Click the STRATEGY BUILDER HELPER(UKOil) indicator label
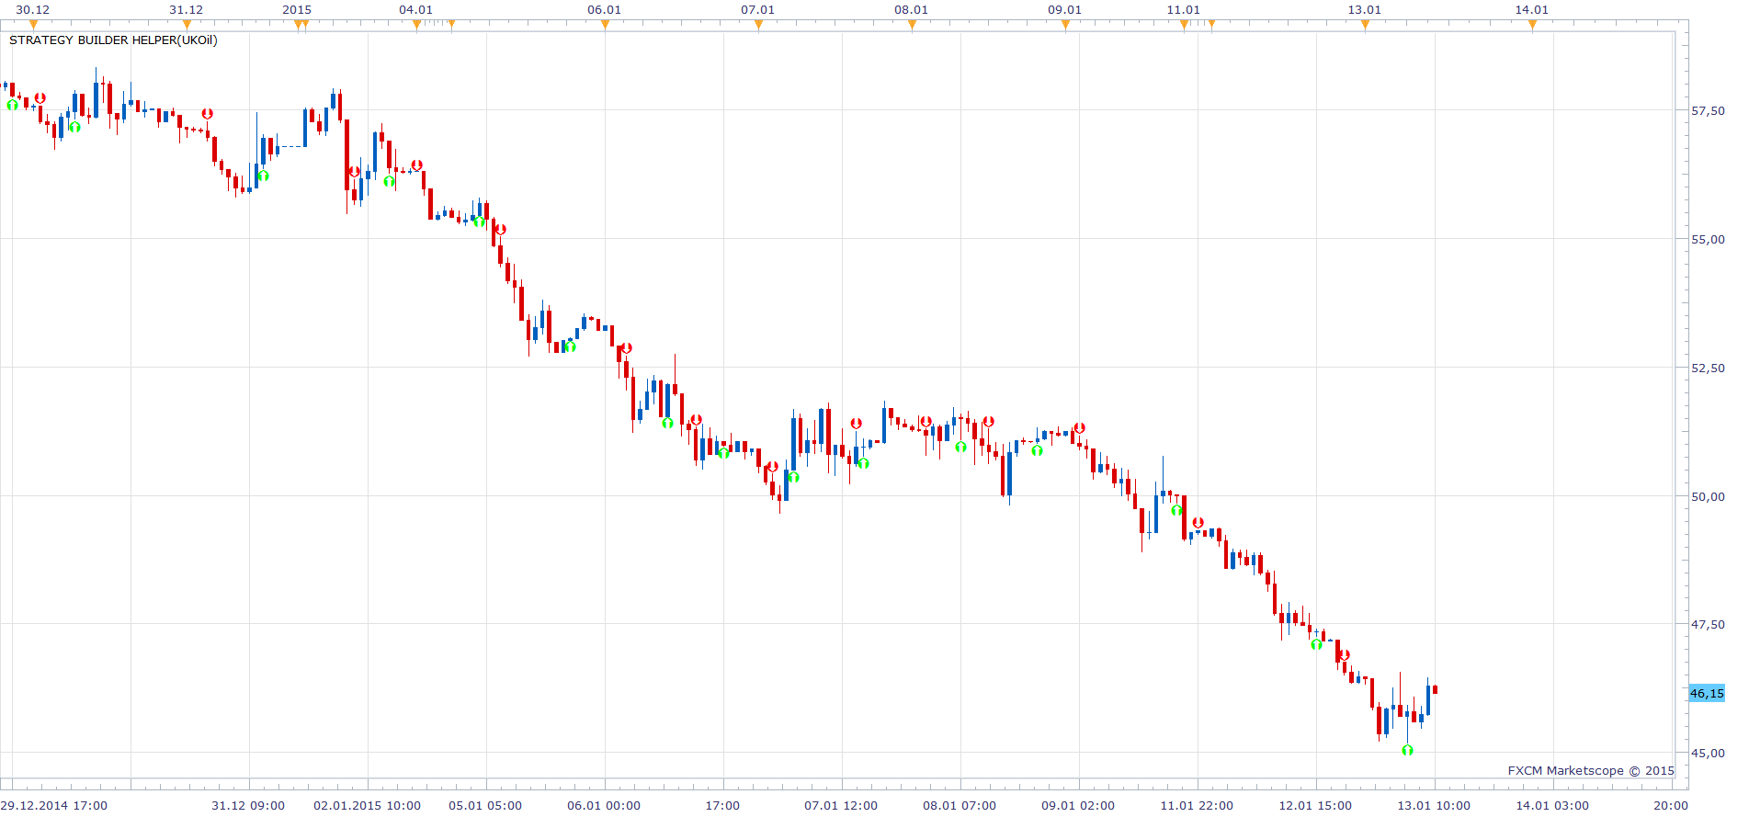Viewport: 1749px width, 817px height. 113,40
